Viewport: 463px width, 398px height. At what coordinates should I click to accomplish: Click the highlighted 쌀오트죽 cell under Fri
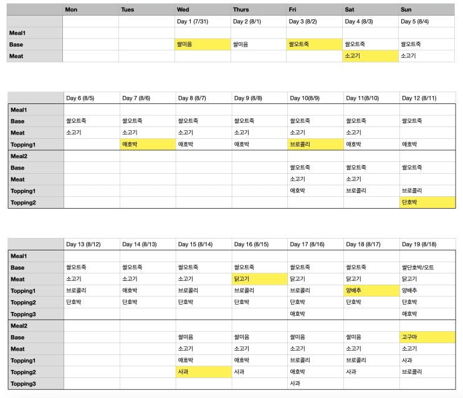coord(314,44)
